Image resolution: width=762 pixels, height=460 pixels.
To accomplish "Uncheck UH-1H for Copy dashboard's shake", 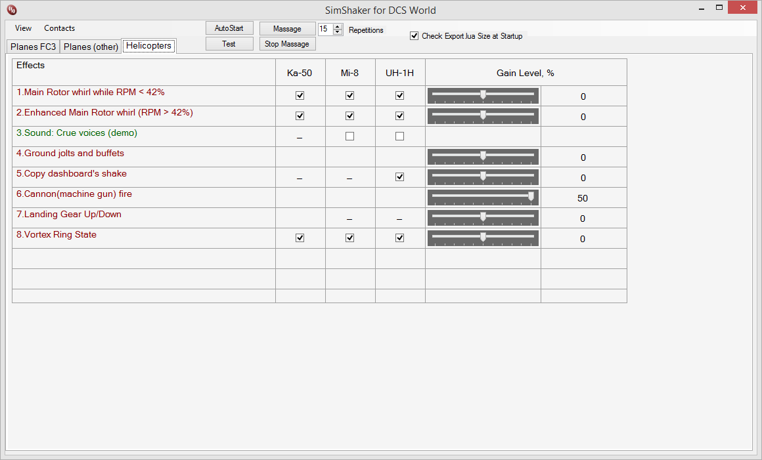I will [x=400, y=177].
